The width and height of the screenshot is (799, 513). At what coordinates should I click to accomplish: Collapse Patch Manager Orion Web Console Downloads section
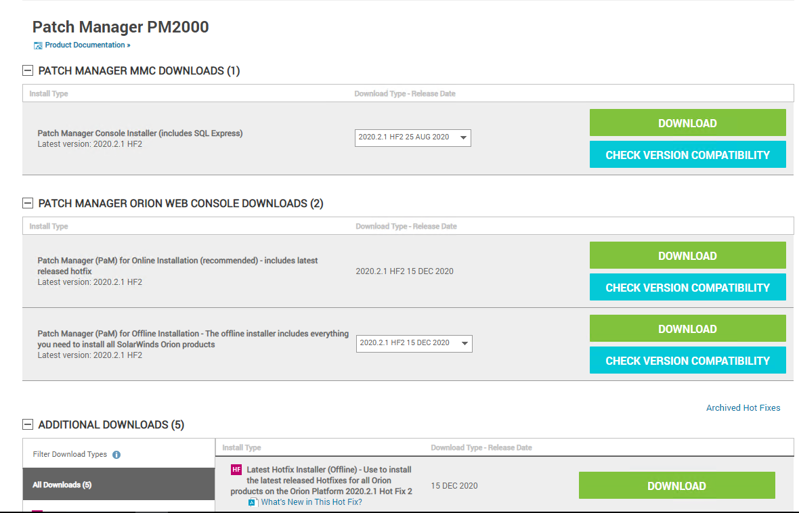pyautogui.click(x=28, y=203)
